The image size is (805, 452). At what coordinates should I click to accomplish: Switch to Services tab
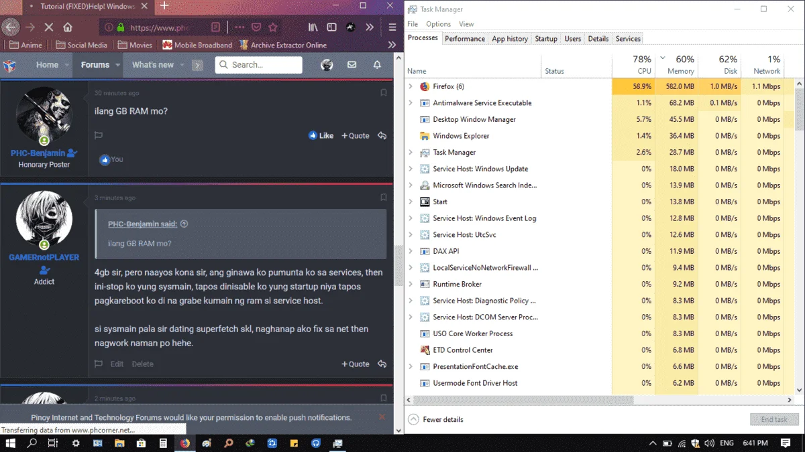point(628,39)
